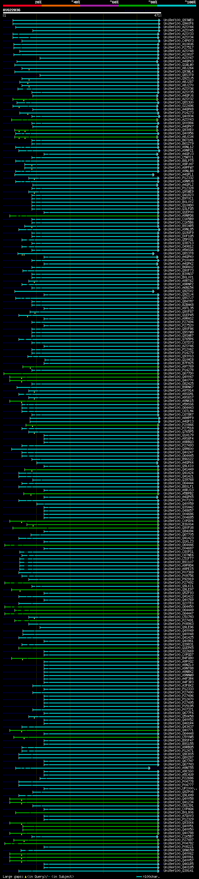Open hit UniRef100_P27517
Image resolution: width=199 pixels, height=879 pixels.
178,47
